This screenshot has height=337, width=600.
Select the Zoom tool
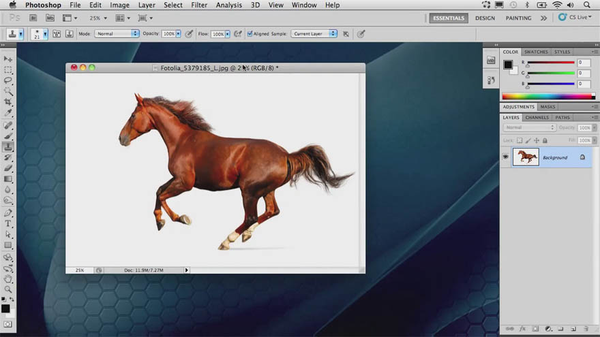tap(8, 289)
